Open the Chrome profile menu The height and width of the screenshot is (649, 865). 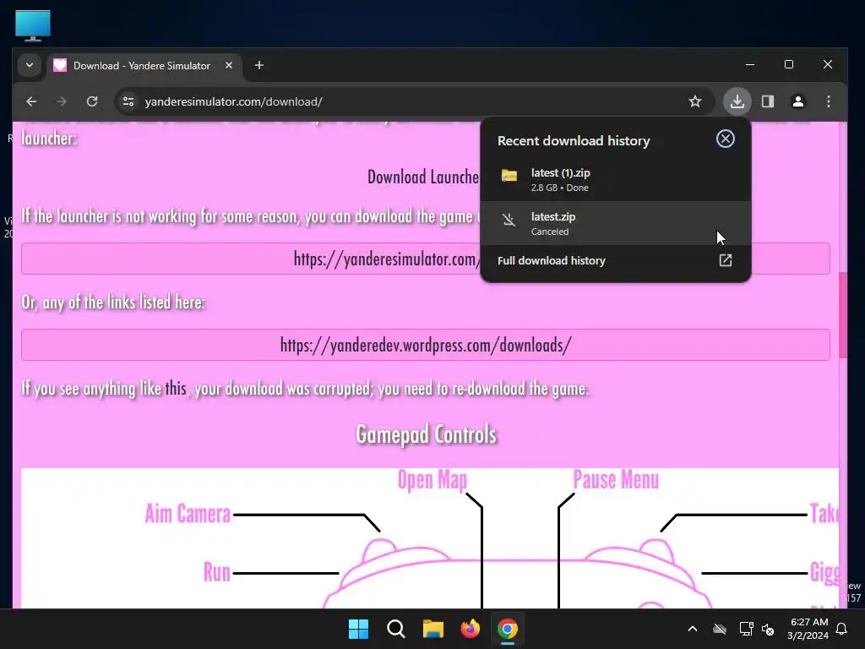pyautogui.click(x=798, y=101)
